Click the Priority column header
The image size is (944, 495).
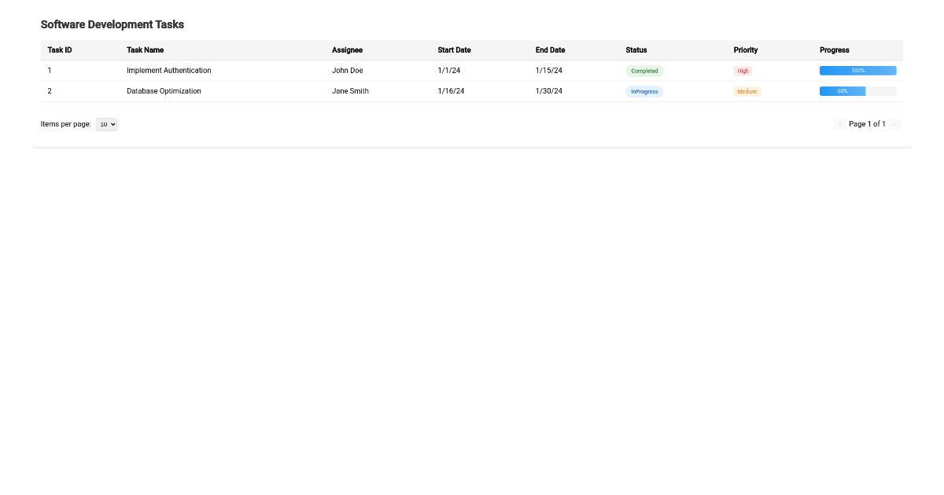(745, 49)
